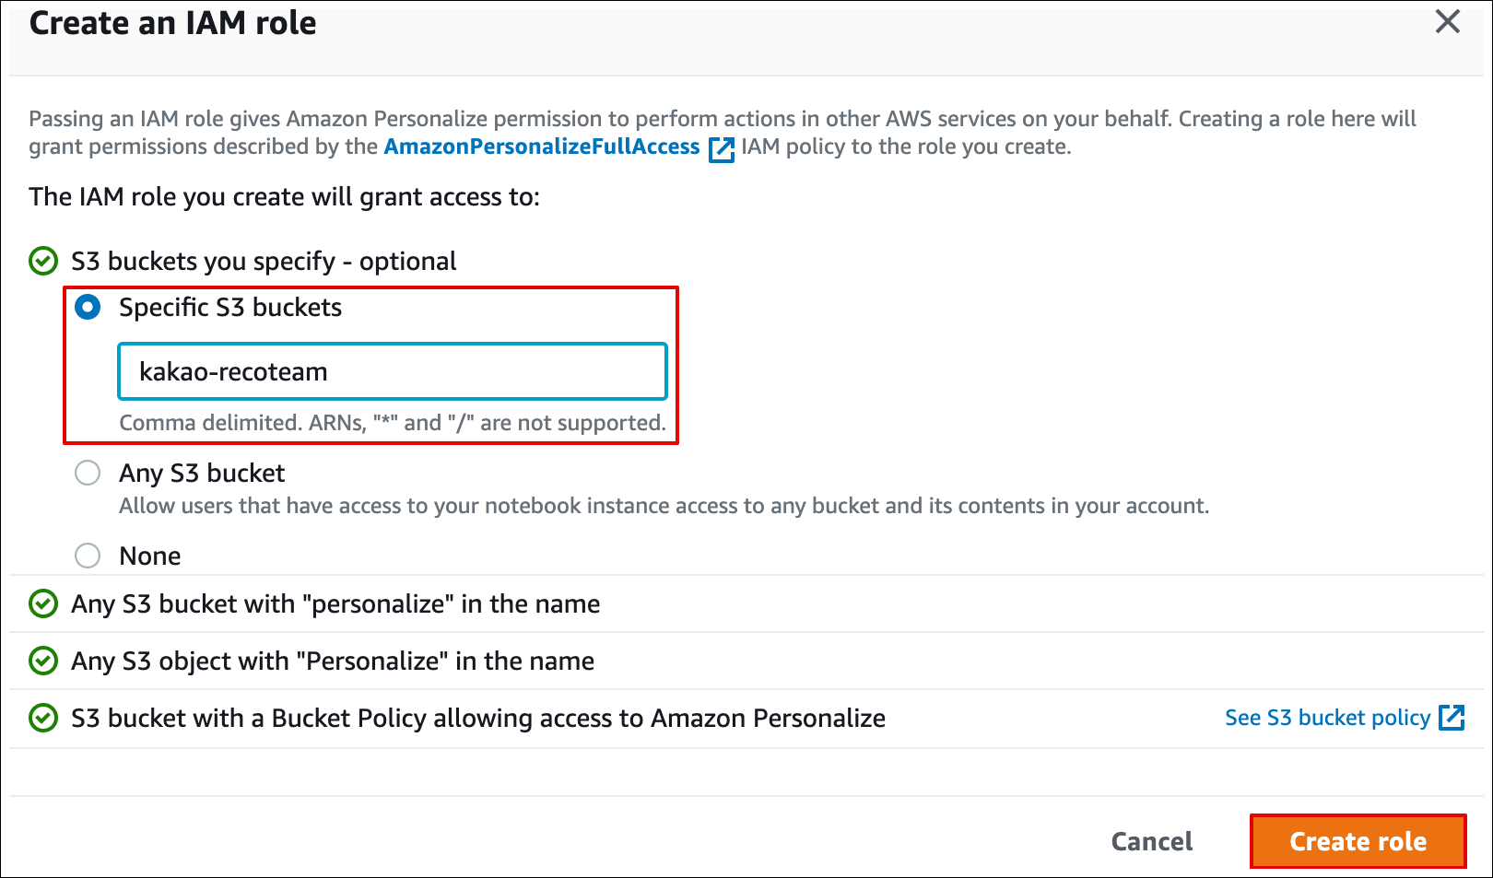Close the Create an IAM role dialog
This screenshot has height=878, width=1493.
[1448, 22]
